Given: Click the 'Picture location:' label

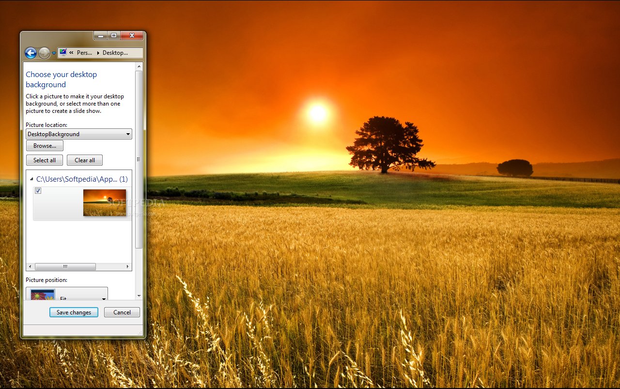Looking at the screenshot, I should coord(46,125).
